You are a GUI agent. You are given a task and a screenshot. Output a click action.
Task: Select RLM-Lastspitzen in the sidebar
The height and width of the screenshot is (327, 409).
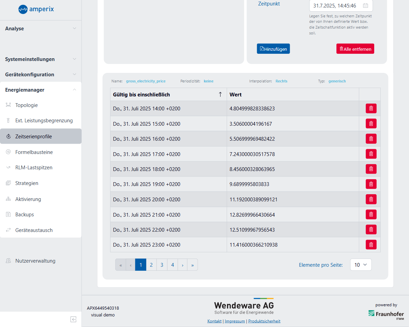34,168
